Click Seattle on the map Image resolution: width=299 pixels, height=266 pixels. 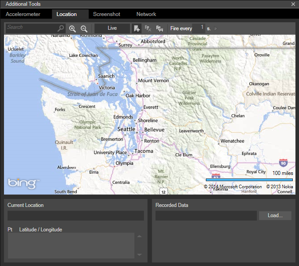tap(126, 129)
